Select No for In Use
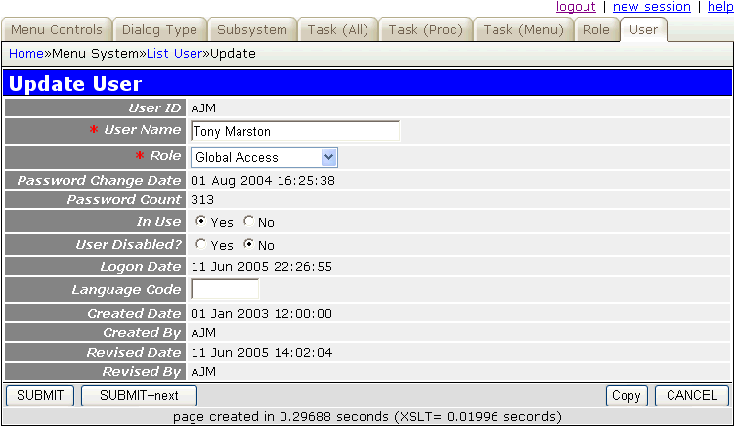The width and height of the screenshot is (735, 427). 249,222
